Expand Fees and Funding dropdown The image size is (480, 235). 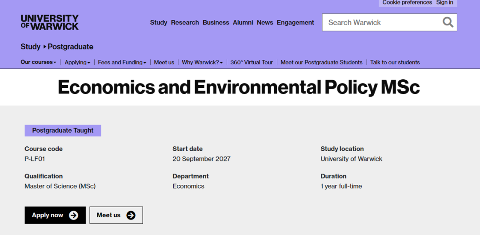122,63
